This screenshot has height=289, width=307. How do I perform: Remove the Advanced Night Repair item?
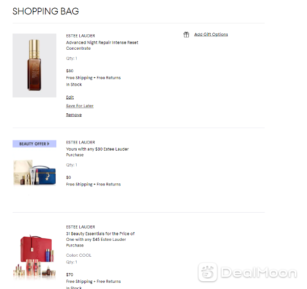[x=74, y=115]
